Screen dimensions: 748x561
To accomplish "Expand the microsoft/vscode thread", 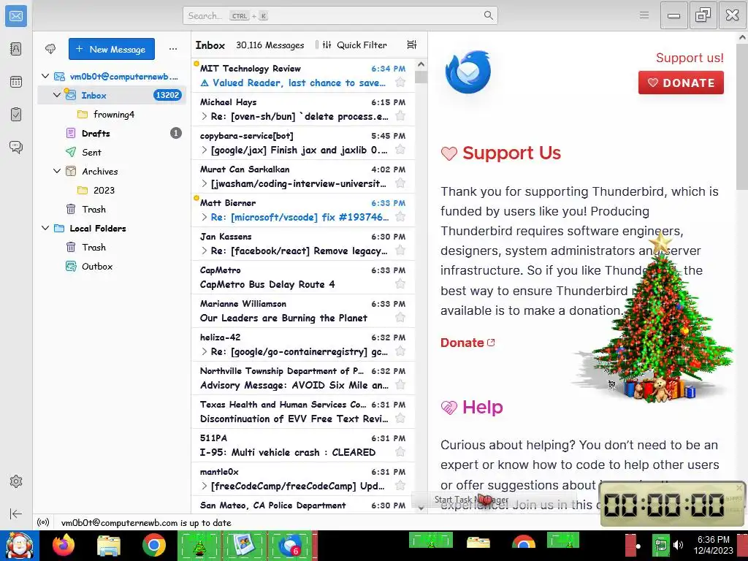I will point(205,217).
